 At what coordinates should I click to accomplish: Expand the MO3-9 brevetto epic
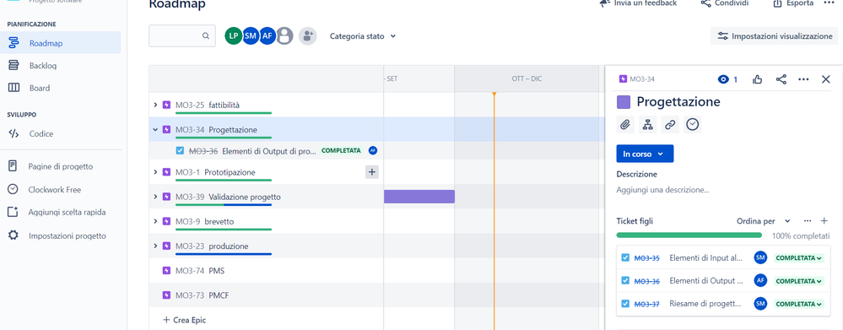pyautogui.click(x=155, y=221)
